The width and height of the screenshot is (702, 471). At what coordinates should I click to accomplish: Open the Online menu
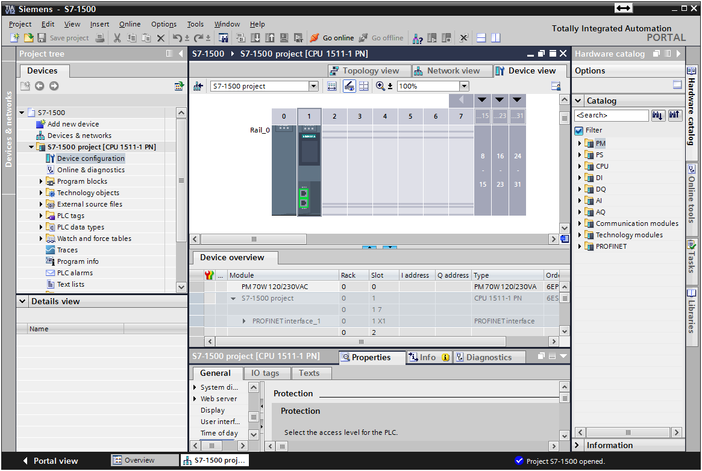(130, 24)
